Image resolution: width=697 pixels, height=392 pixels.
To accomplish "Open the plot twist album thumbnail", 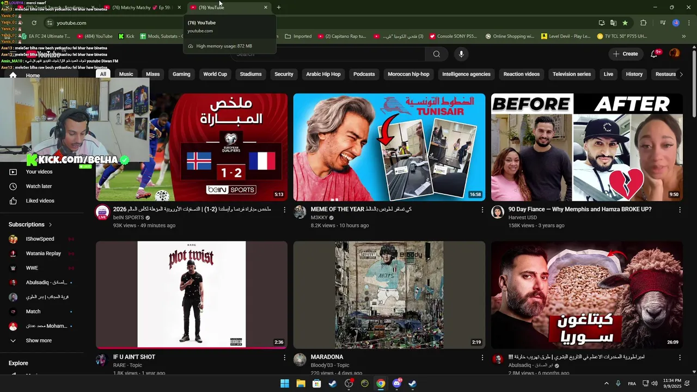I will pos(192,295).
